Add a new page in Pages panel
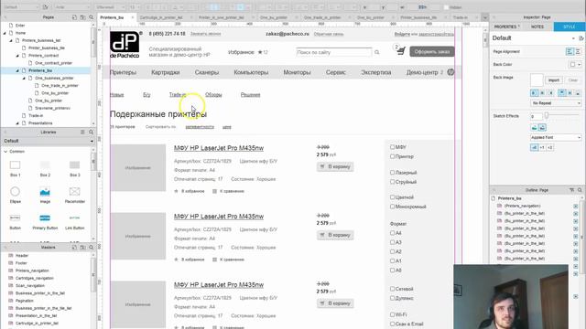 [74, 17]
